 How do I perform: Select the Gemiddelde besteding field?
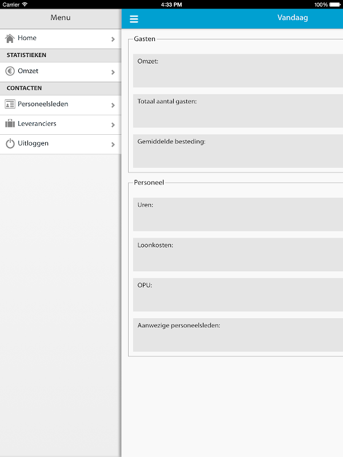click(x=238, y=151)
